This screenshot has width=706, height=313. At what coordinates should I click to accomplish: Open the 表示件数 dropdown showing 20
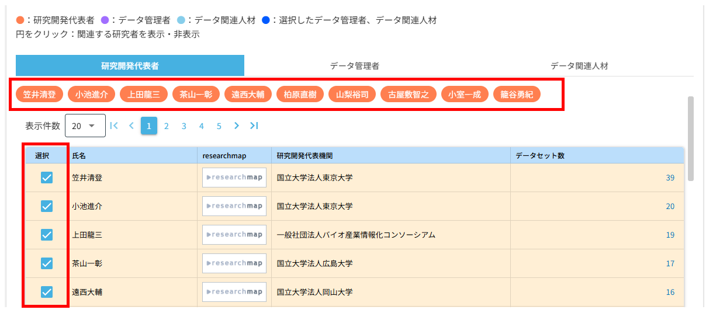85,126
